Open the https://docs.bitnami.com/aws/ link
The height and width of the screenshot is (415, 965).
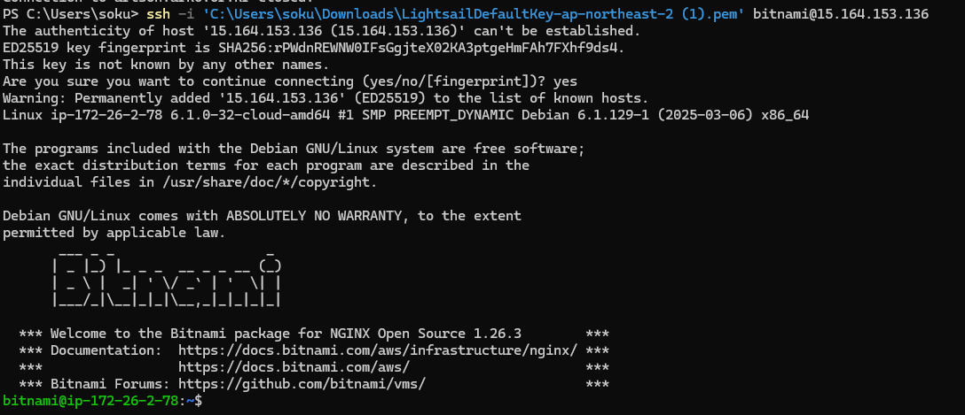pos(294,367)
